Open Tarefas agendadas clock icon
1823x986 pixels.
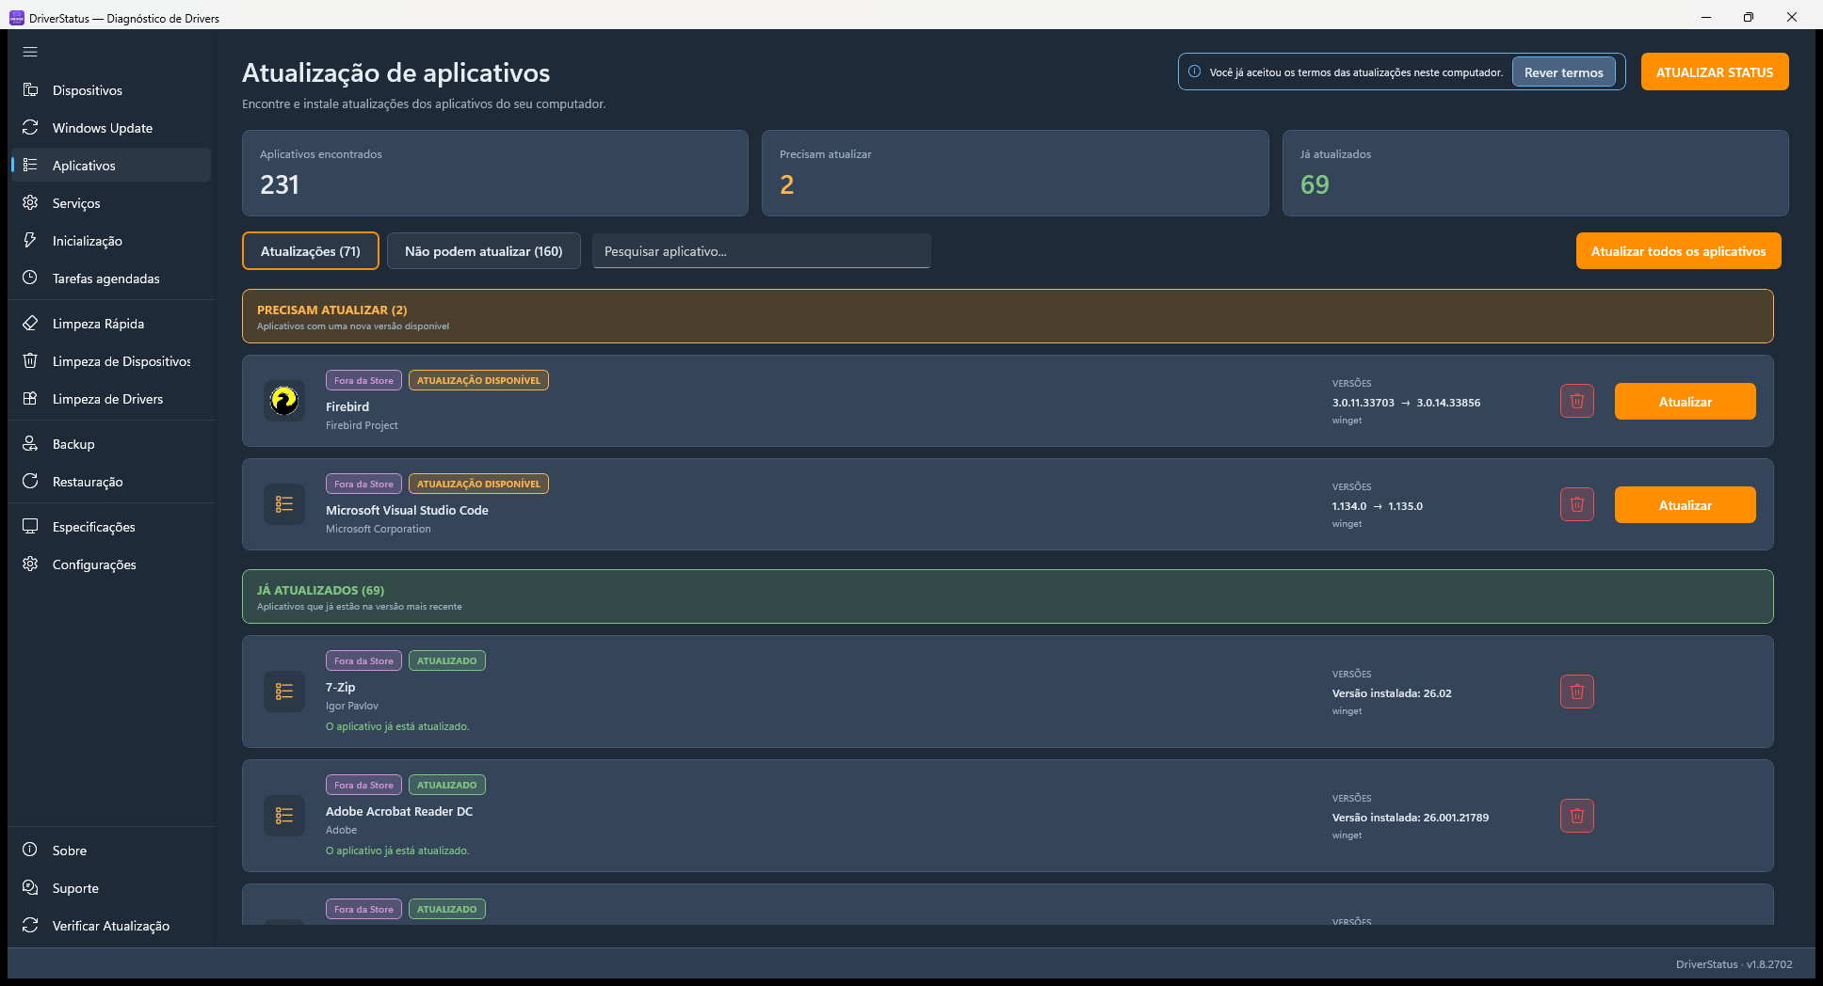coord(30,278)
